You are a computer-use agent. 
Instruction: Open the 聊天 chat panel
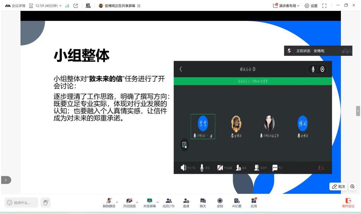pos(203,202)
